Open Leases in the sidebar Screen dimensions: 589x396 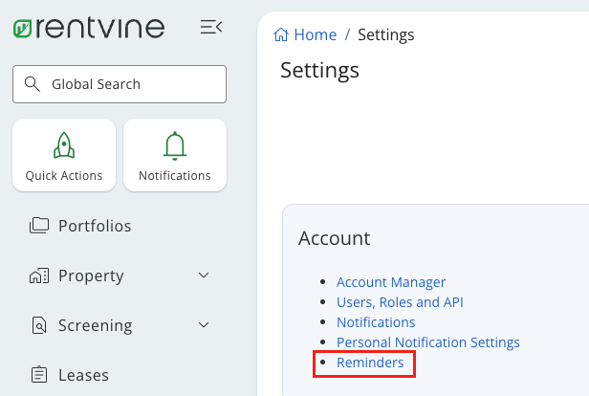pyautogui.click(x=83, y=375)
